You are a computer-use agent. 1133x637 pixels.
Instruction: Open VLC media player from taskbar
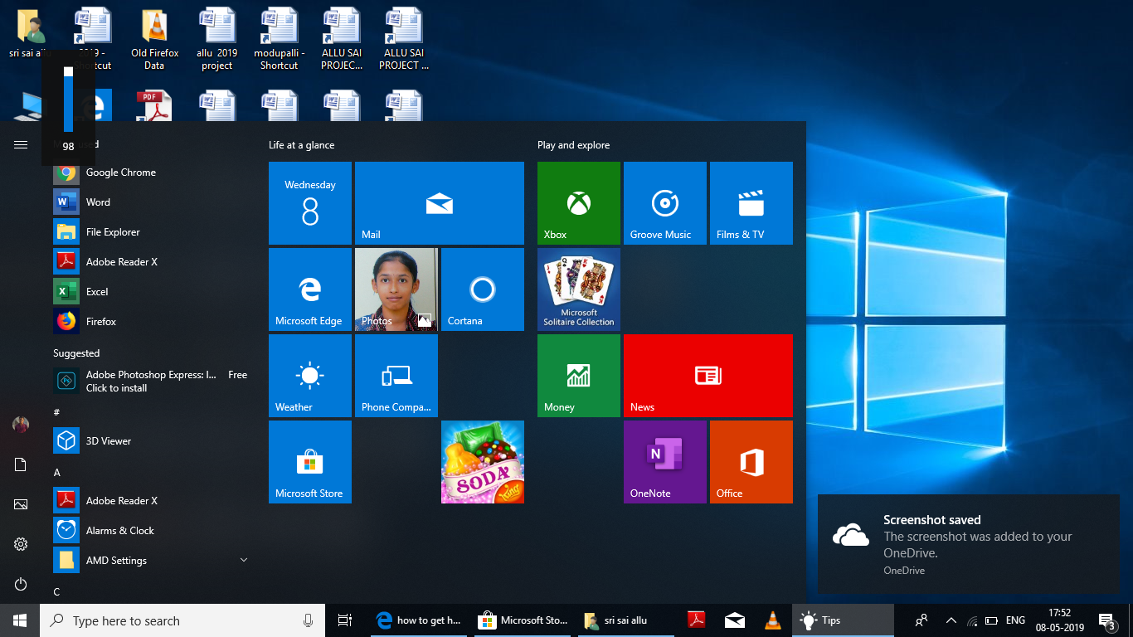pyautogui.click(x=772, y=620)
